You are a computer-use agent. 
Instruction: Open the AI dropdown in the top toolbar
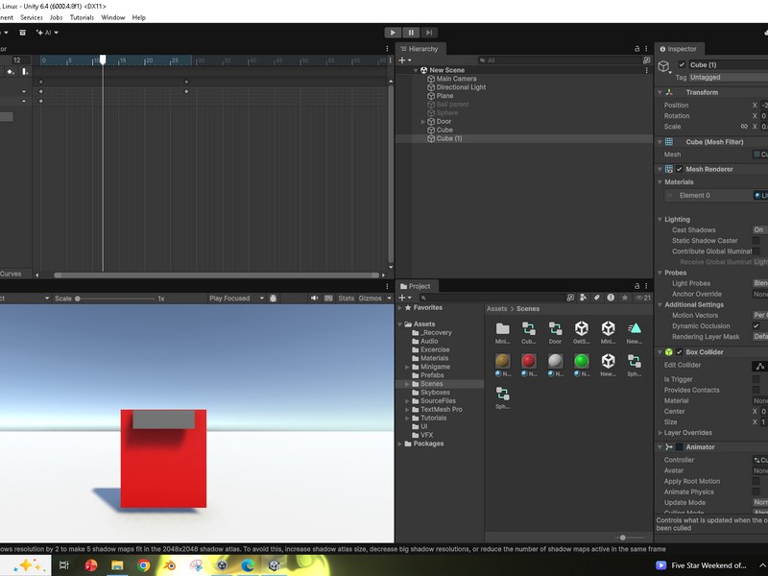(47, 33)
